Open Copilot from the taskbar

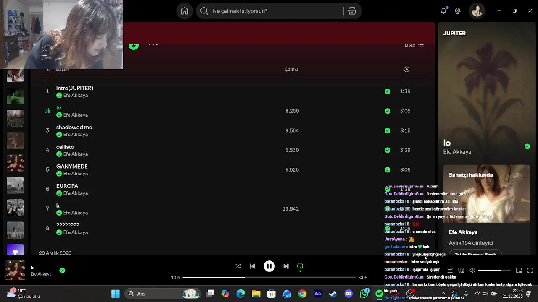225,294
